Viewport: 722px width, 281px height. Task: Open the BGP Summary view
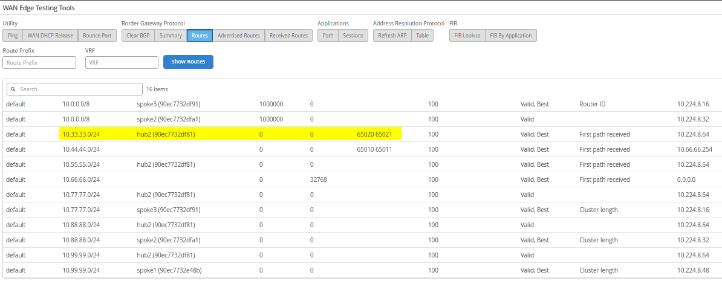(x=171, y=36)
